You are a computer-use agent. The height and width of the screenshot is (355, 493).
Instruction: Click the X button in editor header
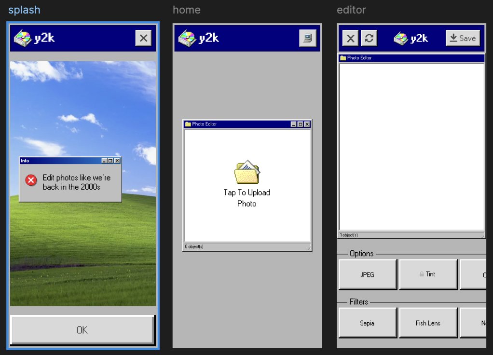click(350, 39)
